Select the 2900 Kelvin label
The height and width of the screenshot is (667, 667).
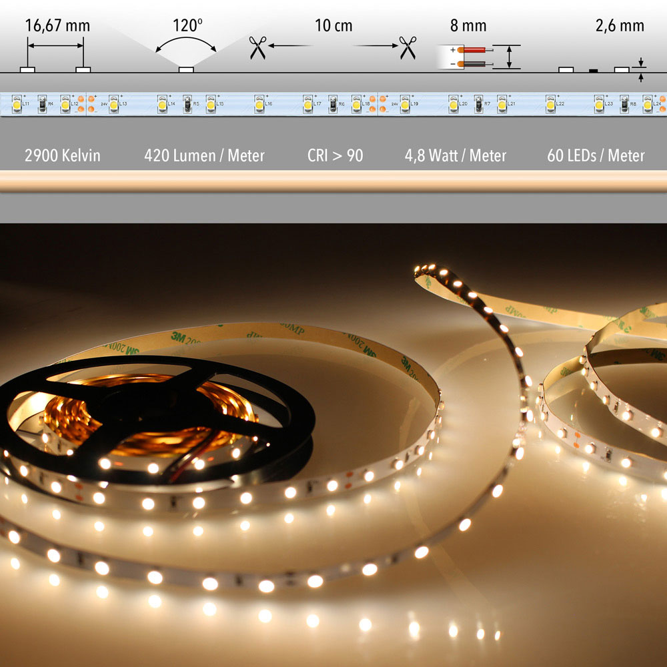tap(62, 155)
